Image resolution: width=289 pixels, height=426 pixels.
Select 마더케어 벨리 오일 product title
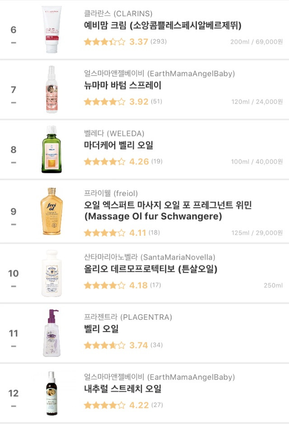tap(118, 145)
